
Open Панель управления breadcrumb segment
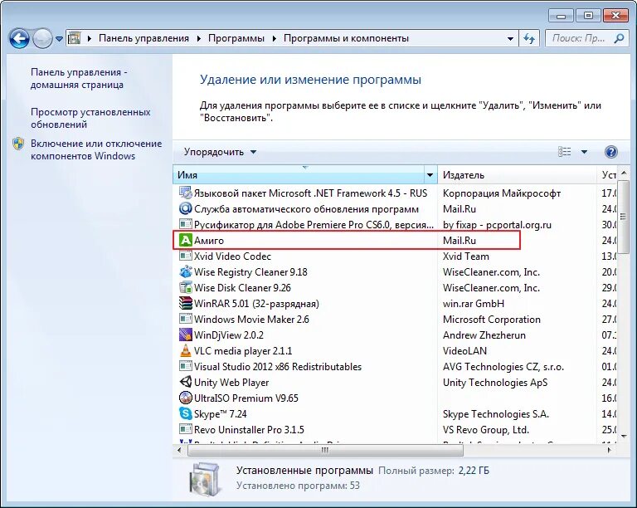tap(143, 38)
